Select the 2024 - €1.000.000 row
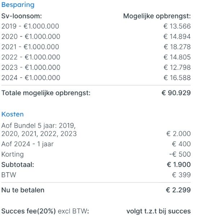Image resolution: width=197 pixels, height=217 pixels. [96, 77]
